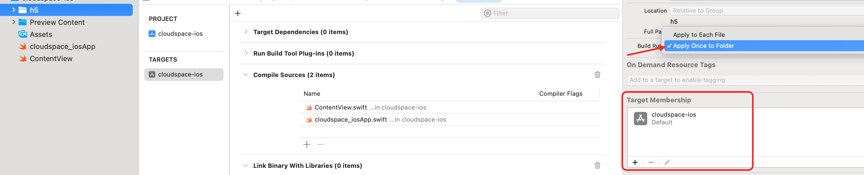Expand the Preview Content folder
864x175 pixels.
[14, 22]
